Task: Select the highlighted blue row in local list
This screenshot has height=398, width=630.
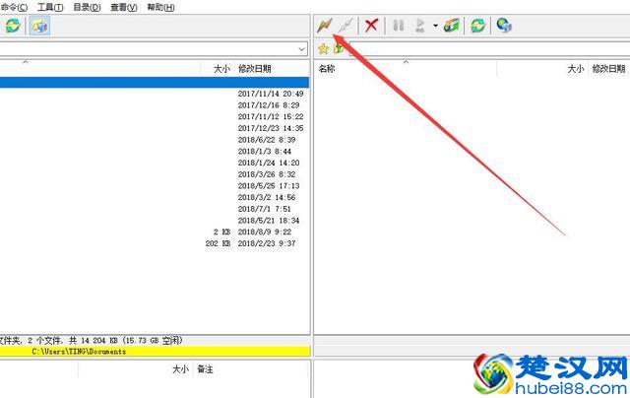Action: pyautogui.click(x=148, y=83)
